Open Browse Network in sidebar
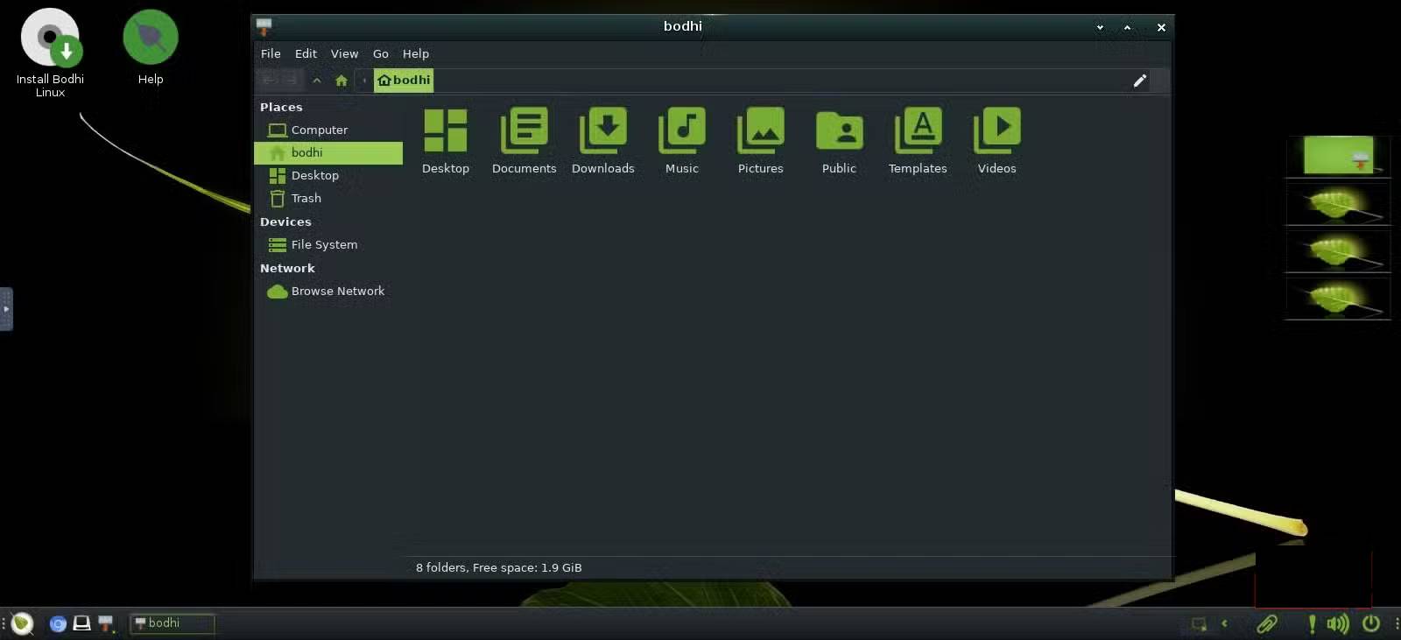 328,291
